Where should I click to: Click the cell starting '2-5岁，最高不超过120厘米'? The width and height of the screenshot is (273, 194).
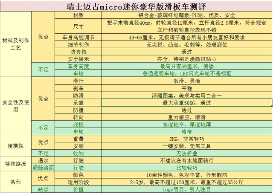pyautogui.click(x=187, y=182)
